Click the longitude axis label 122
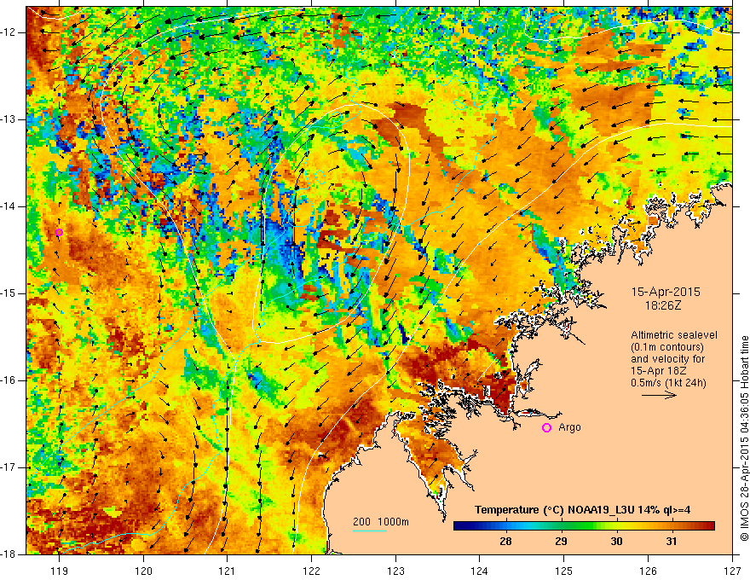 pos(311,571)
